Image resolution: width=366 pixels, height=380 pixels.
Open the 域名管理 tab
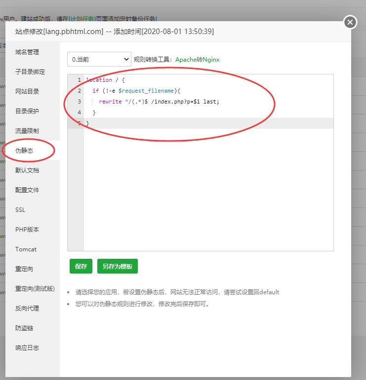click(x=27, y=52)
